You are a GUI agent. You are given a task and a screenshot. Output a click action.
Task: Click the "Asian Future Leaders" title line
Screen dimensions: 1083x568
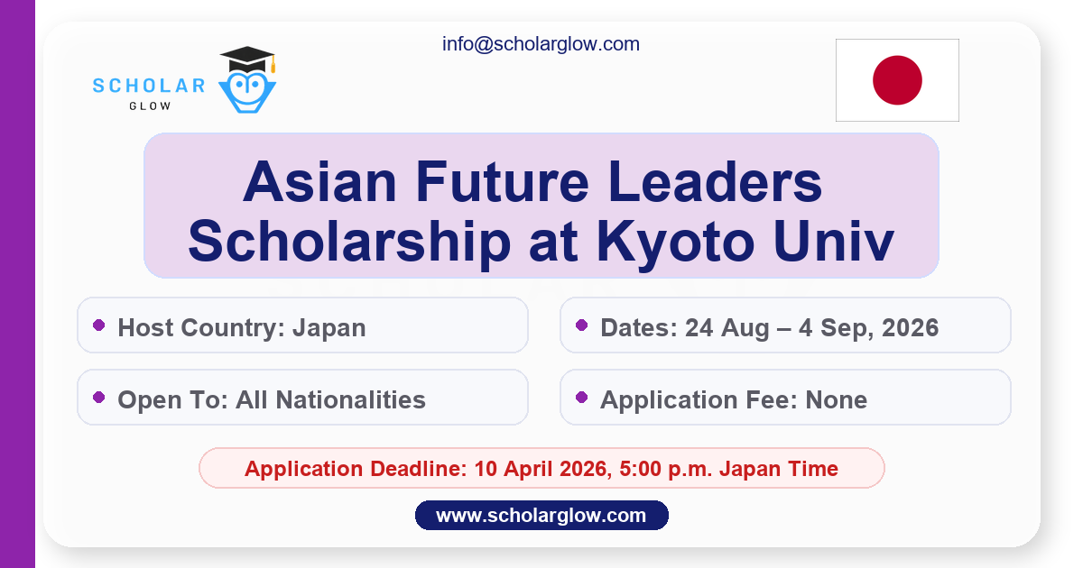pos(532,180)
